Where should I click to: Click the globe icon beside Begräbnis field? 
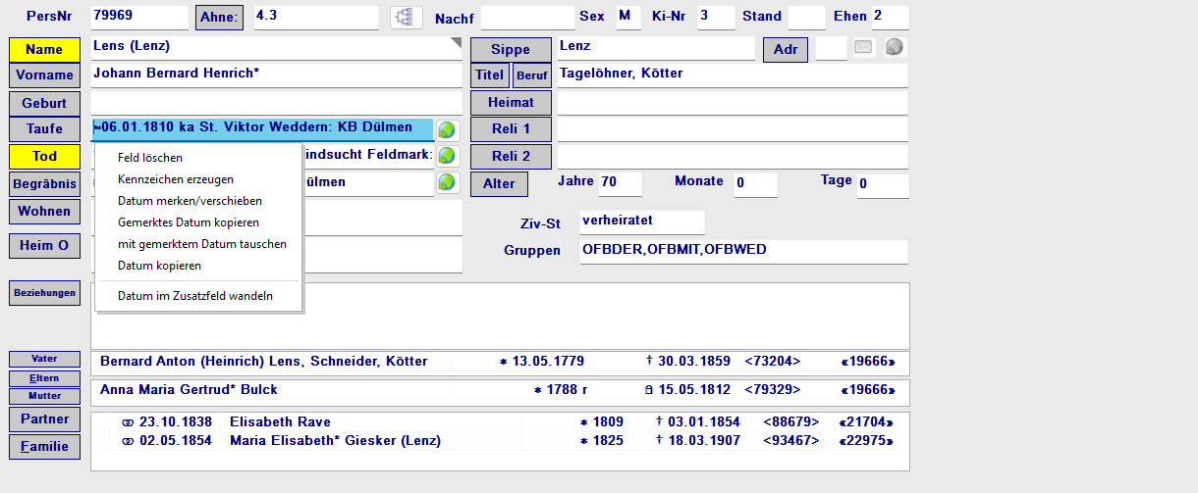pos(447,182)
